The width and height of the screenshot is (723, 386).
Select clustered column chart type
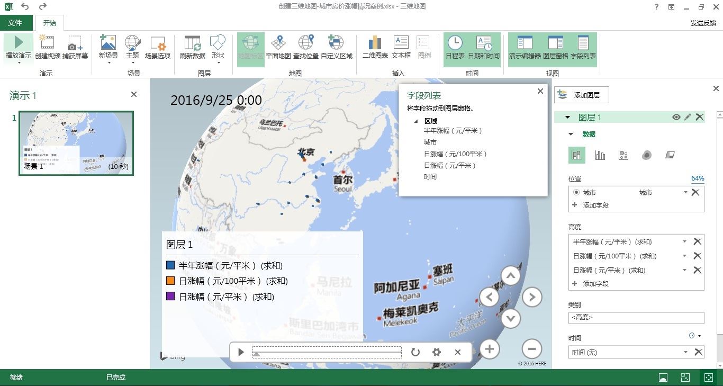click(x=600, y=155)
